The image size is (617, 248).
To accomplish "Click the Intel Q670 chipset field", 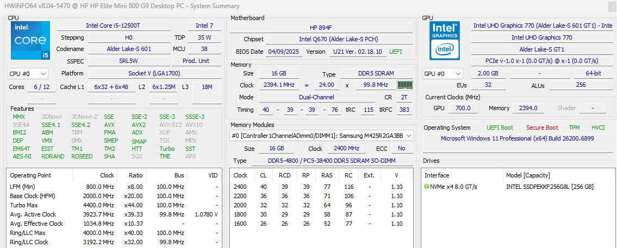I will [x=339, y=39].
